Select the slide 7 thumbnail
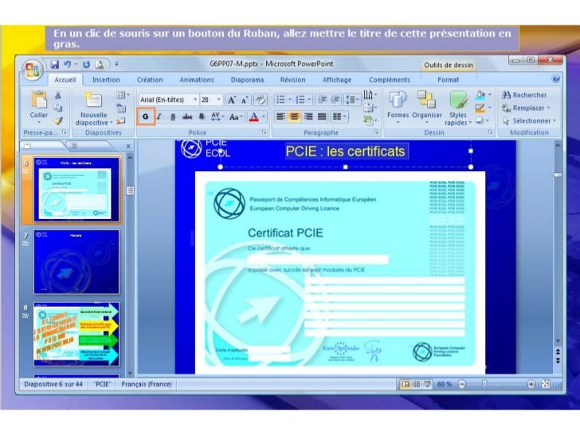580x435 pixels. [76, 262]
